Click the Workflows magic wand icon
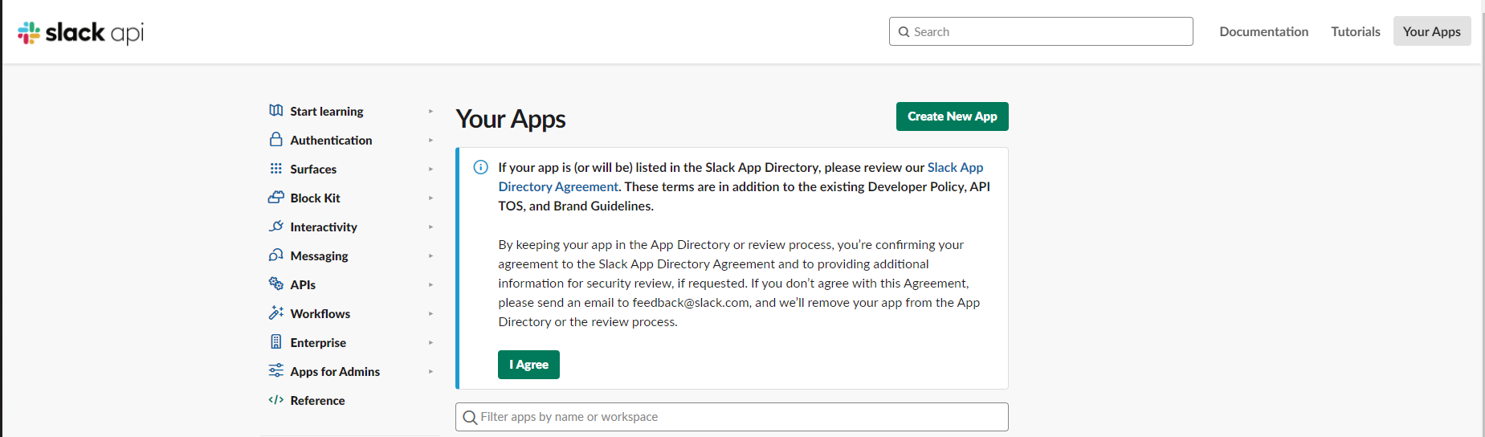Image resolution: width=1485 pixels, height=437 pixels. click(276, 312)
